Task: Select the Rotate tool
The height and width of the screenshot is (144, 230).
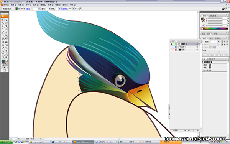Action: point(3,35)
